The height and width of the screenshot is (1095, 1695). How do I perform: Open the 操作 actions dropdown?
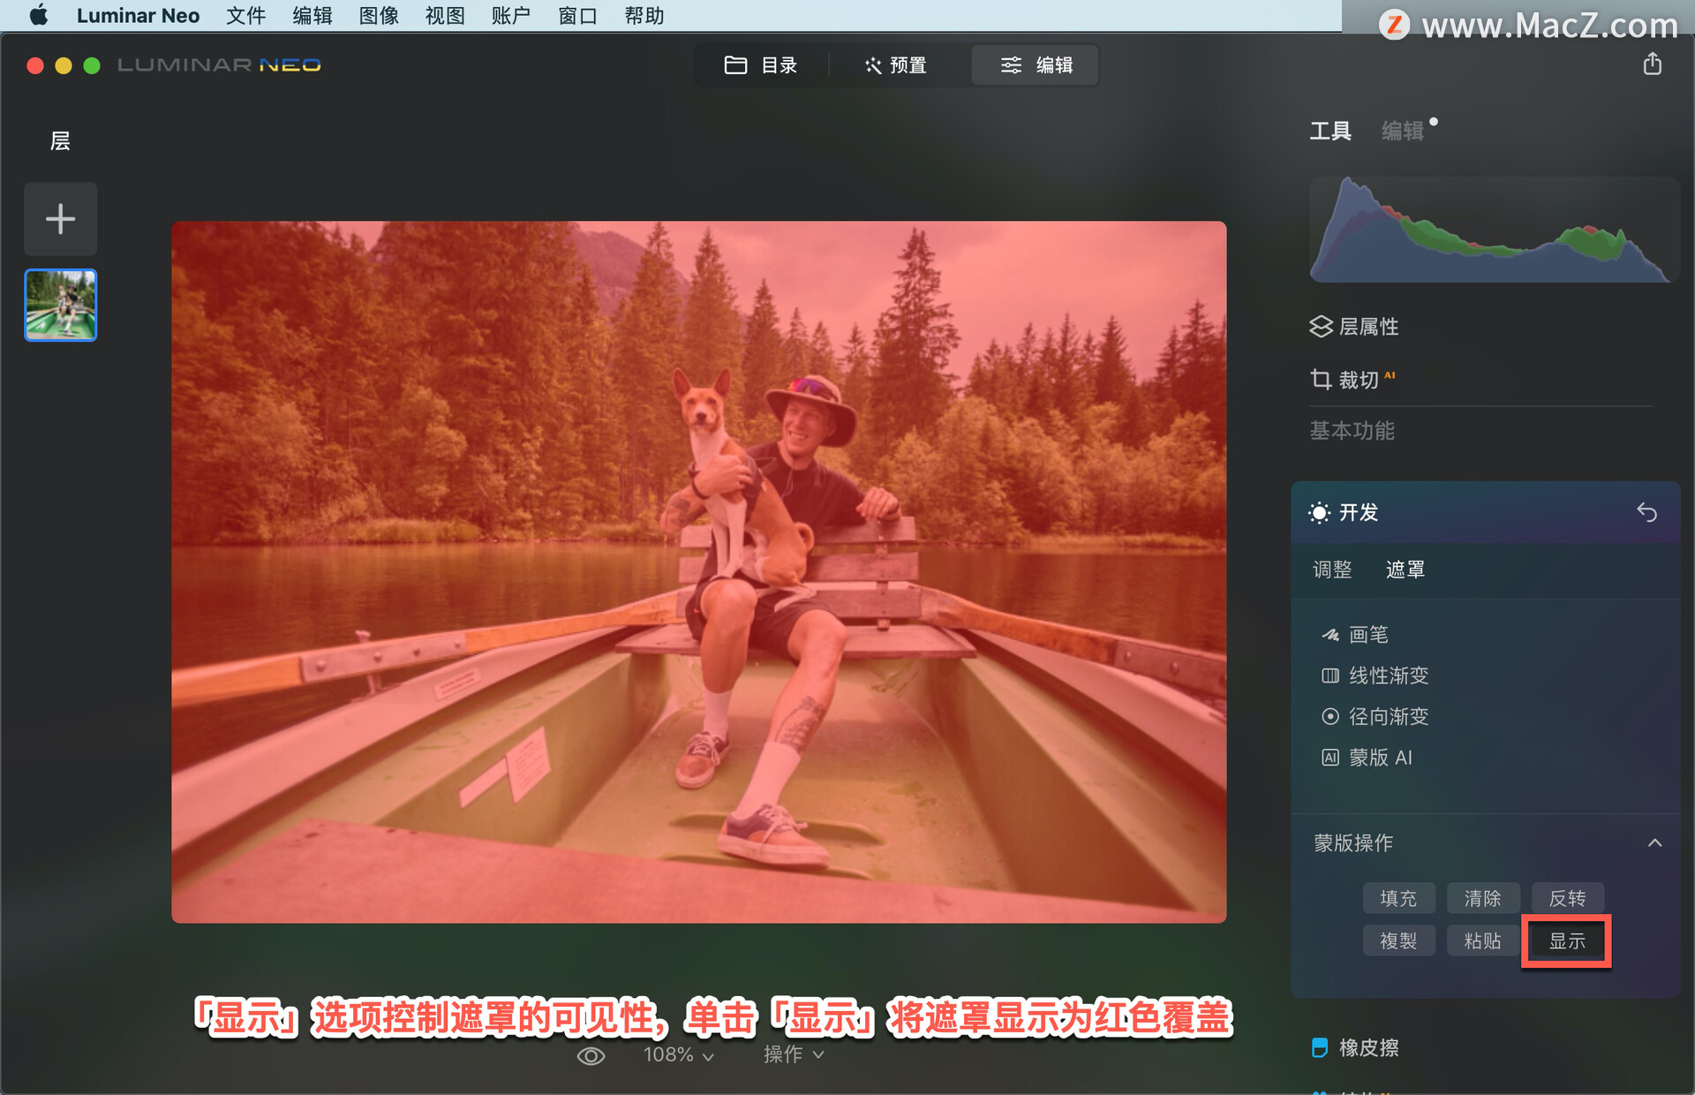coord(794,1055)
